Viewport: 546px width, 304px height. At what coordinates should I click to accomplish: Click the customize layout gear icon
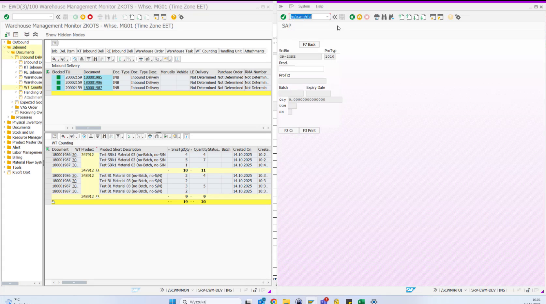tap(182, 17)
